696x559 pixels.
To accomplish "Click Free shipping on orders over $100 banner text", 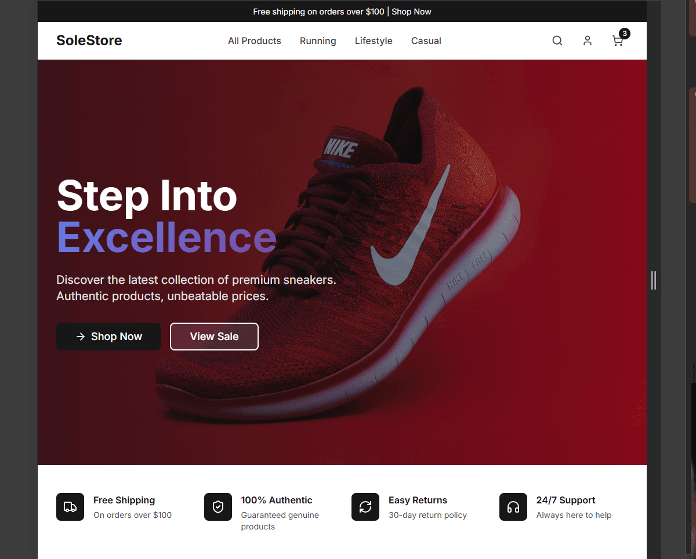I will click(x=318, y=12).
